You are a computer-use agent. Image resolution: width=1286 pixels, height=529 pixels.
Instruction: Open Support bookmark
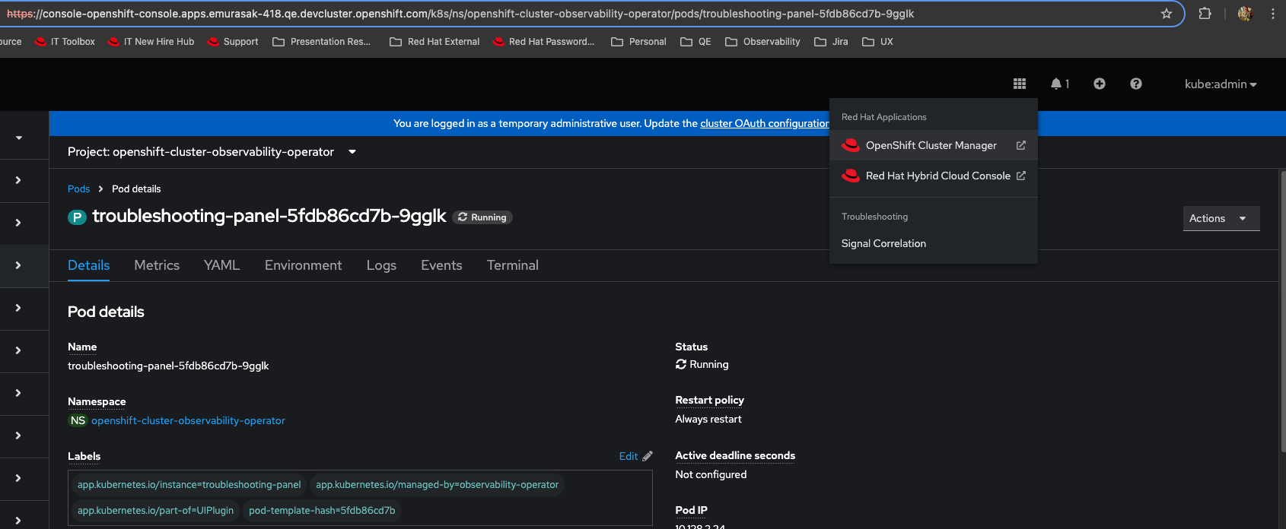234,42
